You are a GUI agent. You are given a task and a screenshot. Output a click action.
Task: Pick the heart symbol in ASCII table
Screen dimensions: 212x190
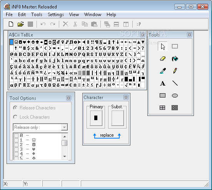24,42
